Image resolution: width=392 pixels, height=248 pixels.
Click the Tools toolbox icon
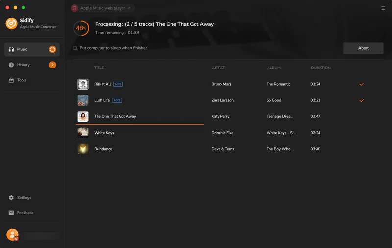point(11,80)
